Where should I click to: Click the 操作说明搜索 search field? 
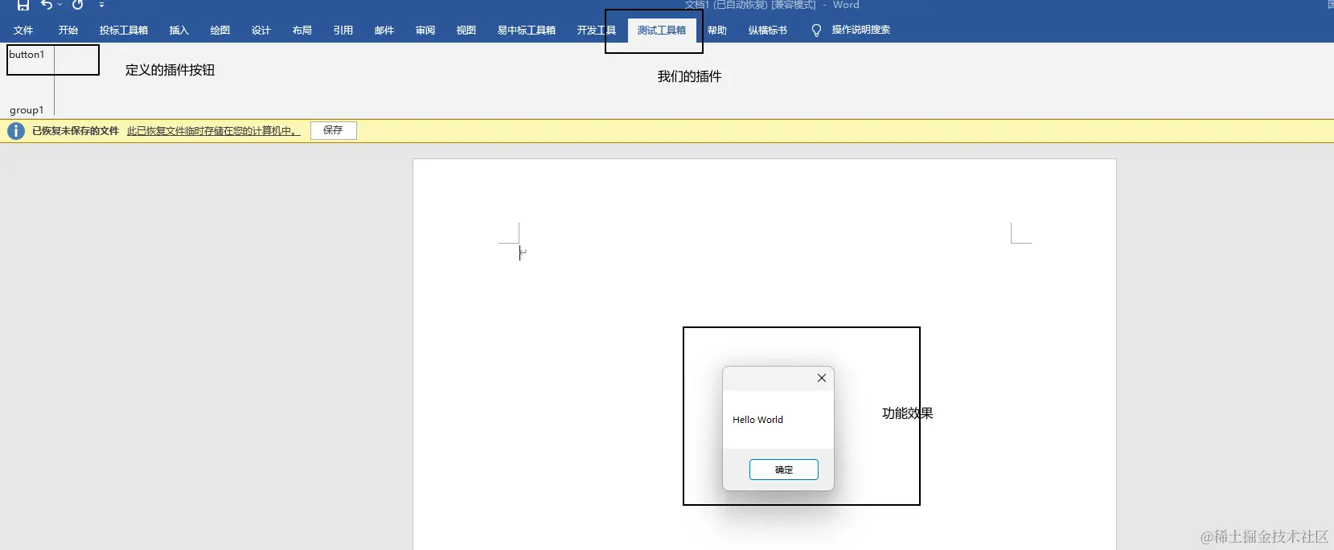tap(861, 30)
